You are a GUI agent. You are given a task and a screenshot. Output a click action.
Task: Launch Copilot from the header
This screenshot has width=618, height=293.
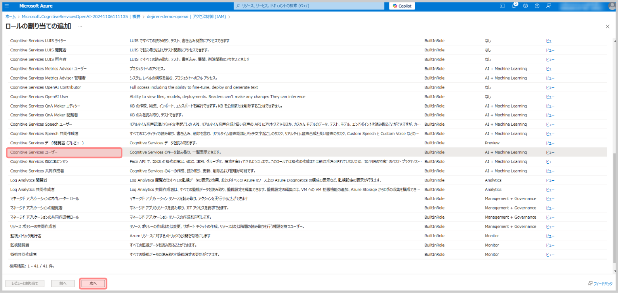402,6
